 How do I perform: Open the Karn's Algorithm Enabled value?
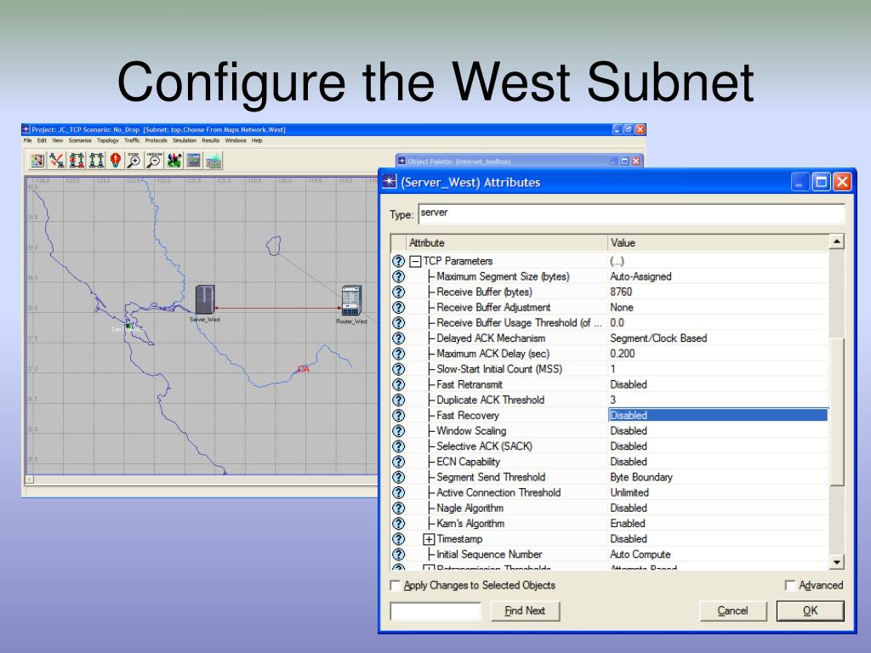[628, 524]
